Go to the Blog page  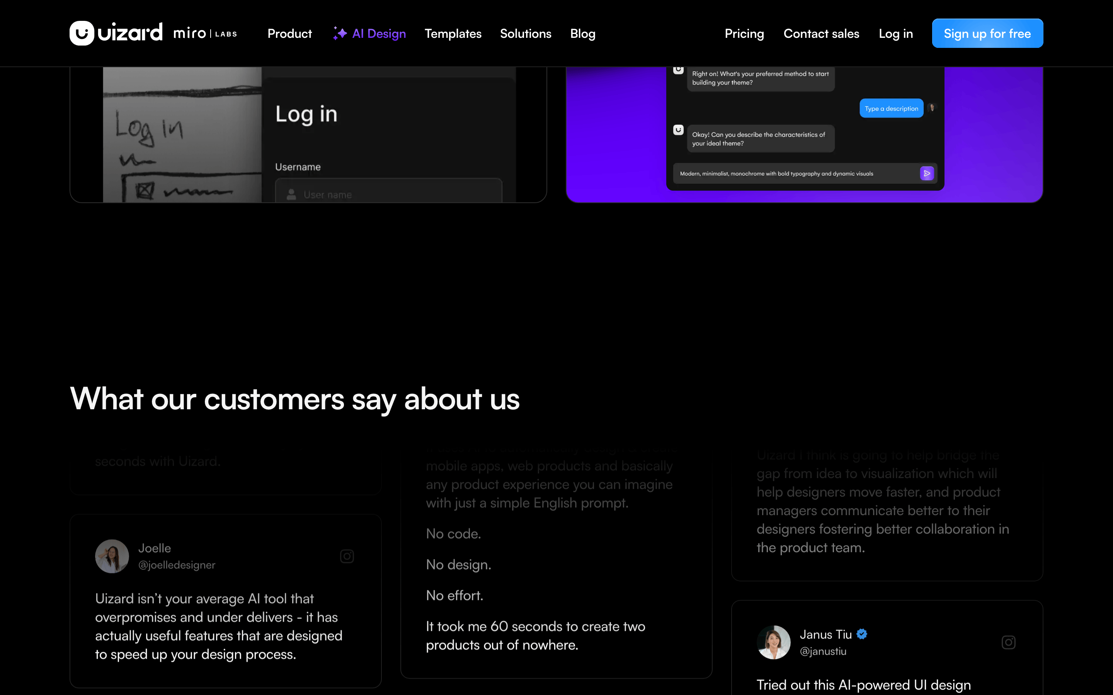tap(583, 34)
